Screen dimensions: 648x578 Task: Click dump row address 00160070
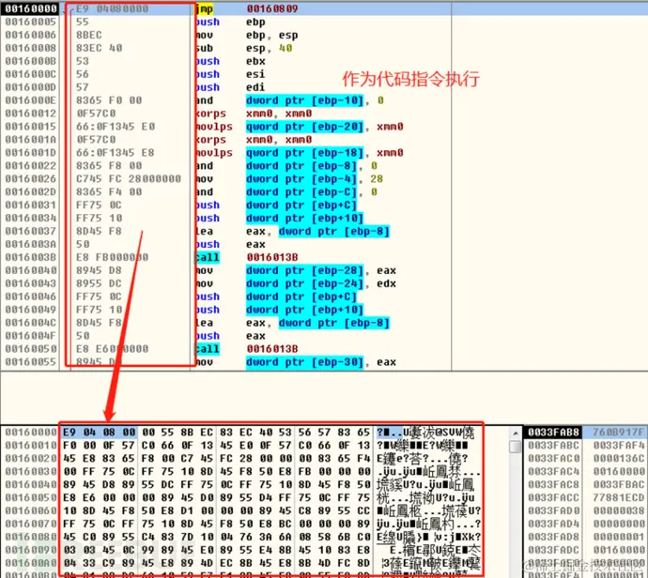(31, 524)
